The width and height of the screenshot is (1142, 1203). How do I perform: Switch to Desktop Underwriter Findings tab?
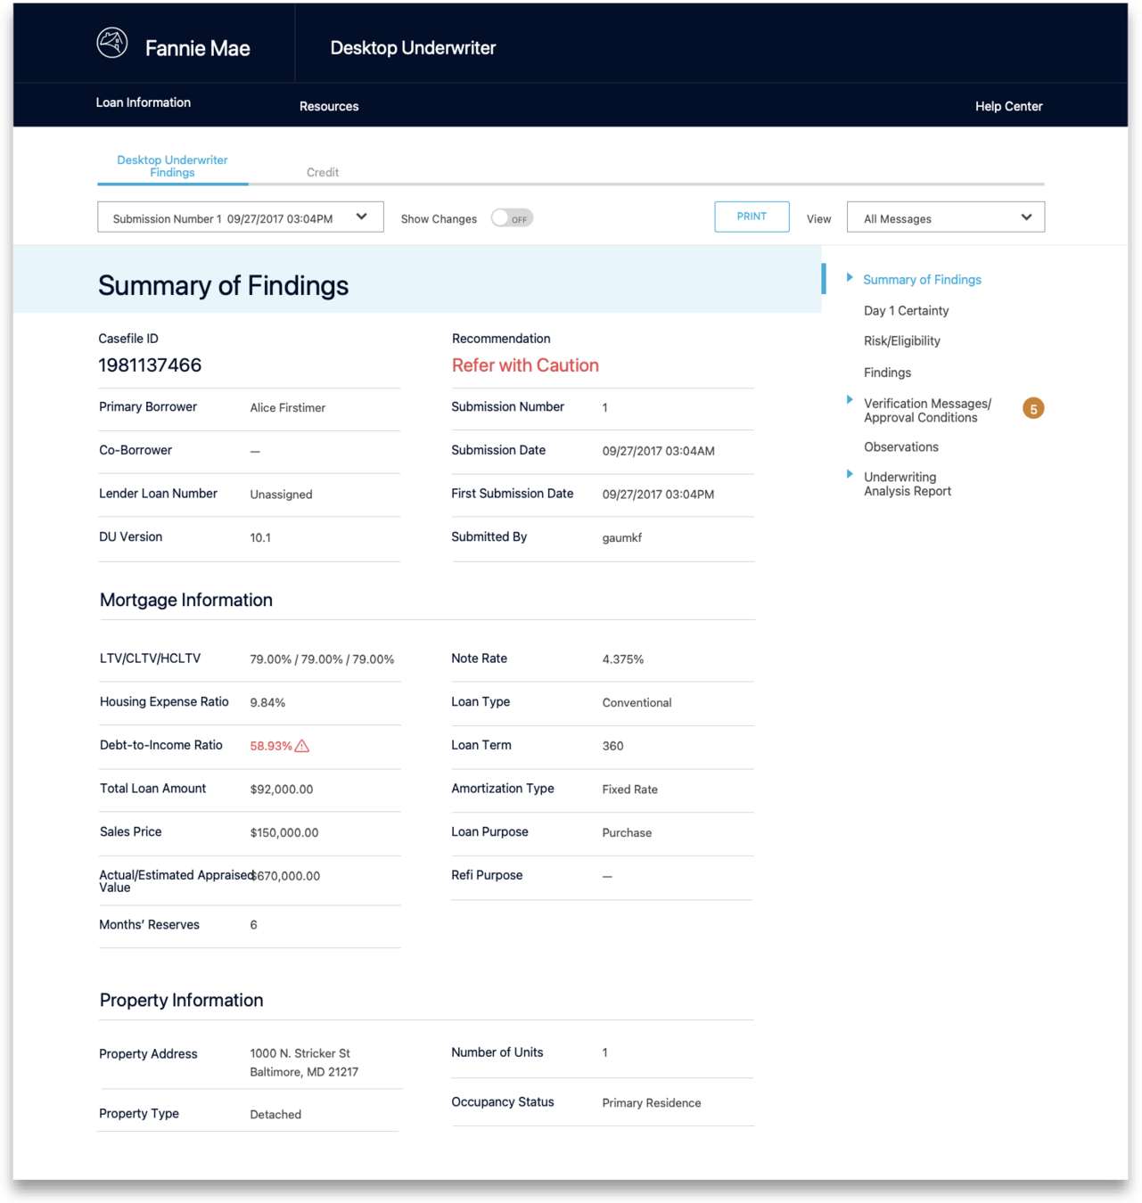click(x=172, y=167)
